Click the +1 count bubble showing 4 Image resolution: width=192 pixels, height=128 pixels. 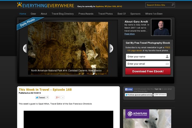pos(63,98)
